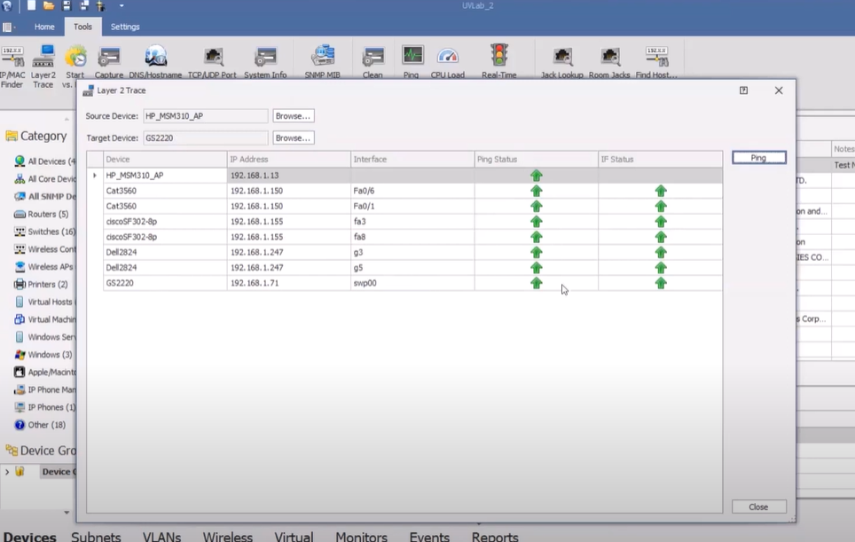
Task: Select All Devices category
Action: [x=46, y=161]
